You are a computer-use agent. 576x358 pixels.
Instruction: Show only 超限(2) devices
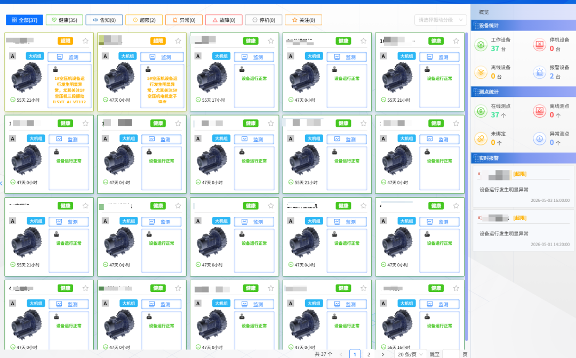pos(144,20)
